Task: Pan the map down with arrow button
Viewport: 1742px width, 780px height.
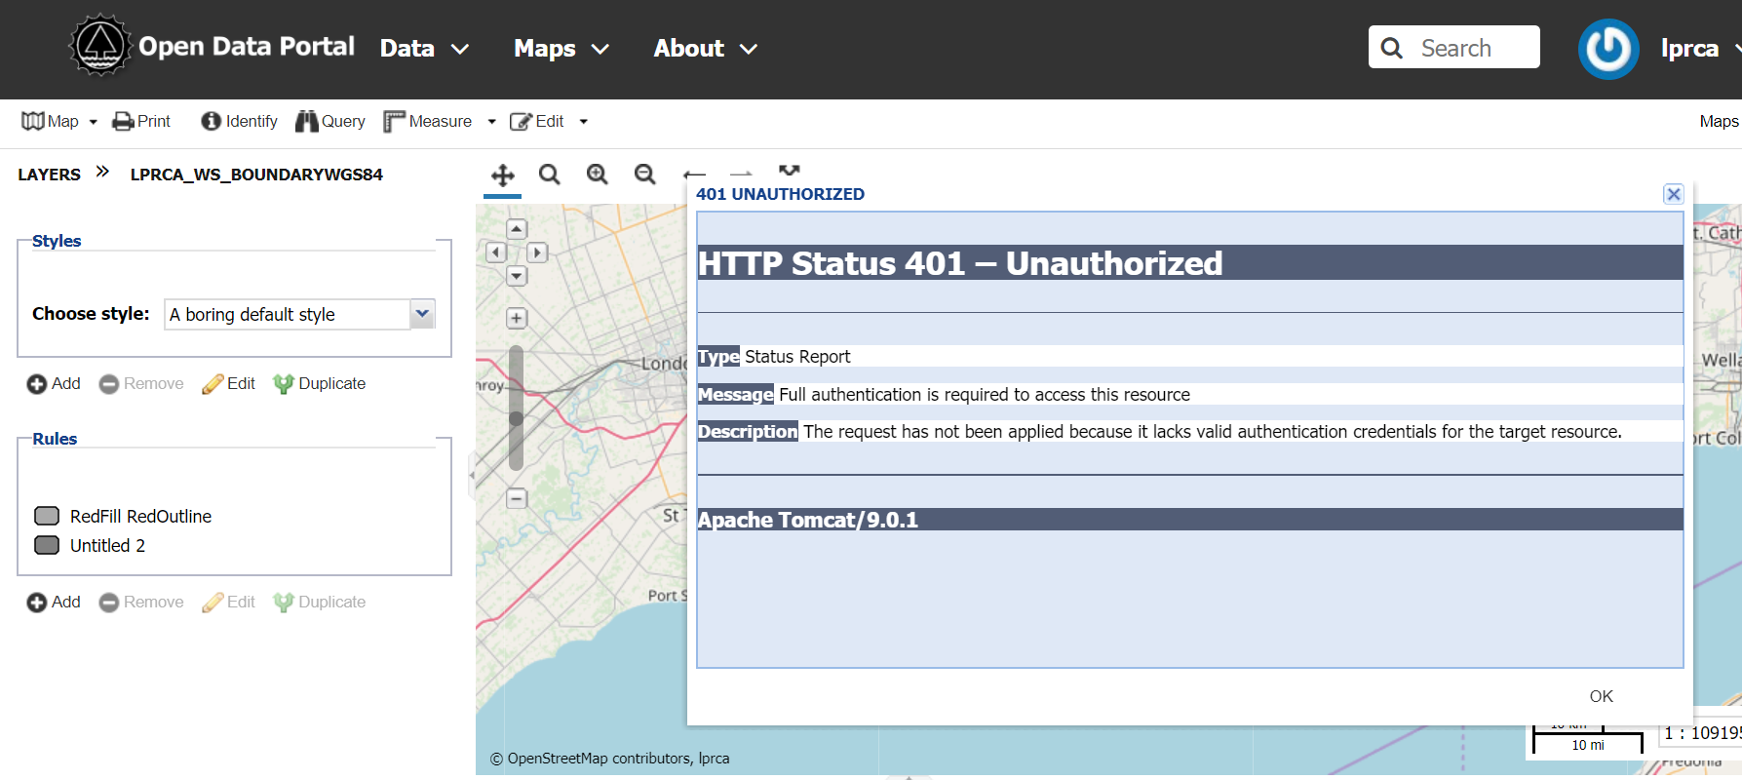Action: (x=517, y=276)
